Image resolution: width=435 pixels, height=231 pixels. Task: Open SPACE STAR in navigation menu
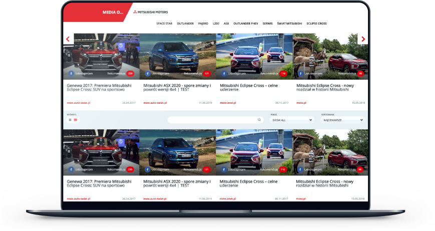coord(164,23)
